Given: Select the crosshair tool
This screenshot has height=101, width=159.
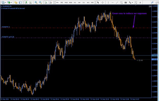Looking at the screenshot, I should pos(103,3).
